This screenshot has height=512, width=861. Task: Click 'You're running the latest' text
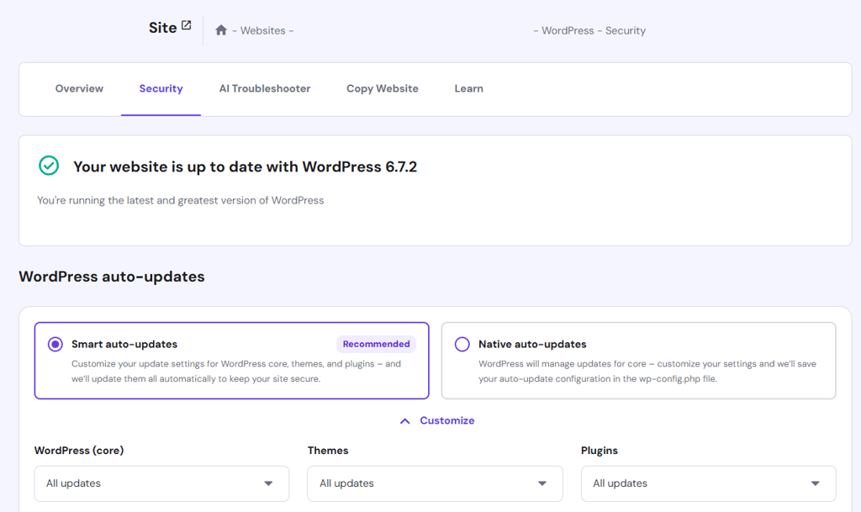181,200
